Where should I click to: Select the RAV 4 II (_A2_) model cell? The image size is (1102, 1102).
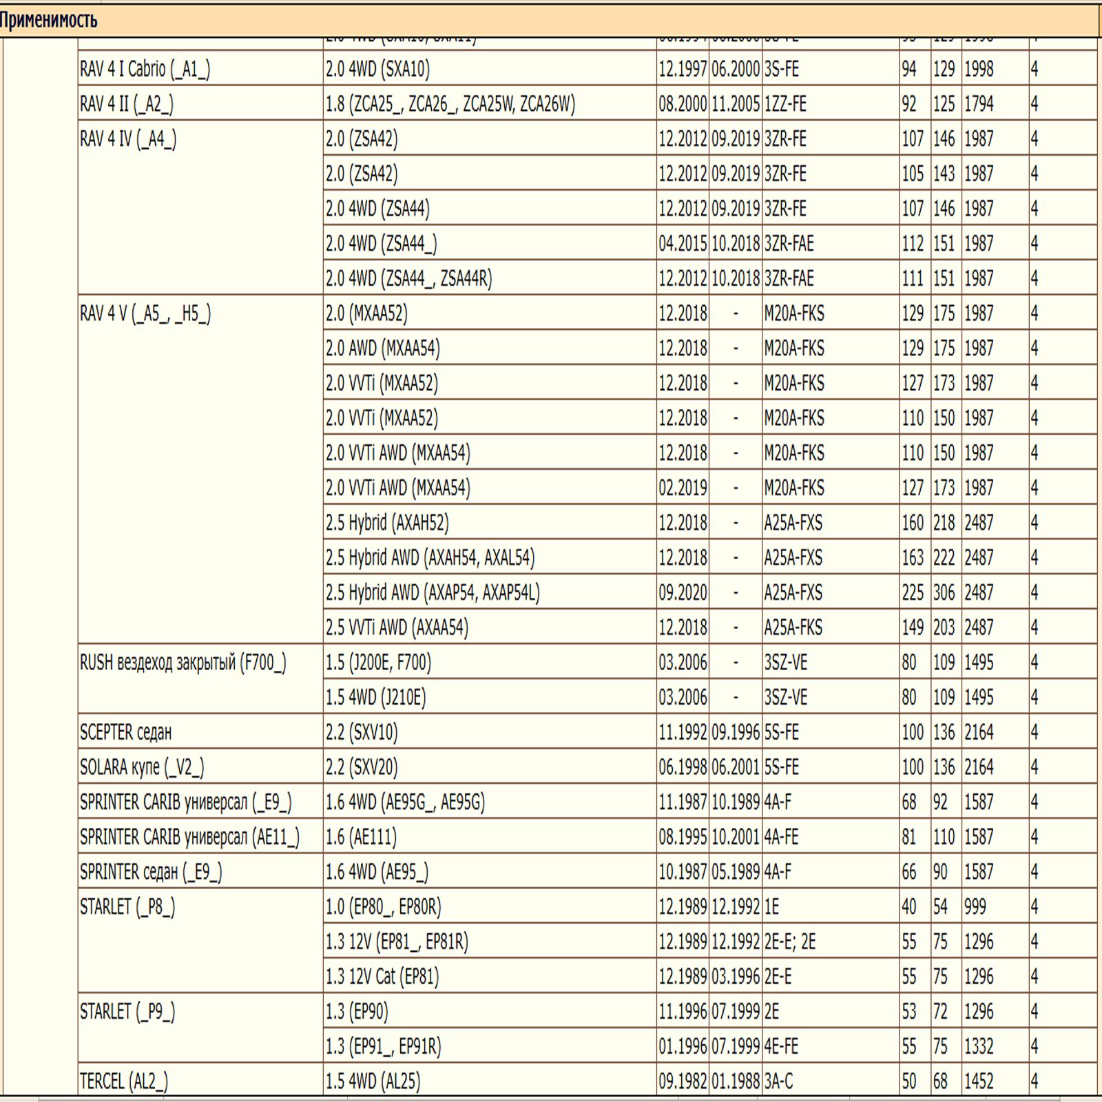(x=127, y=104)
